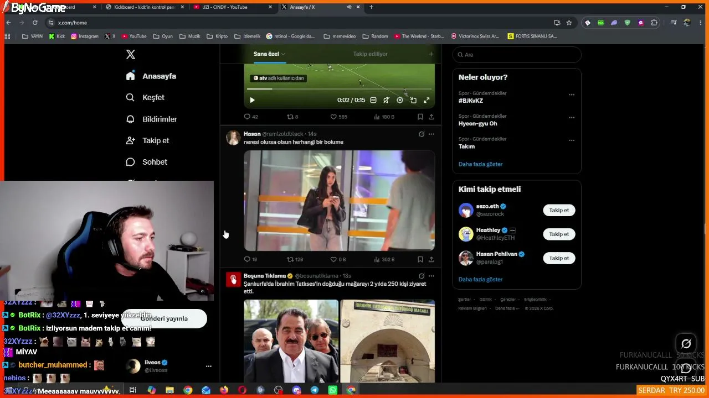Bookmark the atv video post
Viewport: 709px width, 398px height.
420,117
